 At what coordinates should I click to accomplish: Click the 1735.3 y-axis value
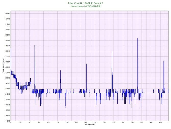tap(8, 110)
